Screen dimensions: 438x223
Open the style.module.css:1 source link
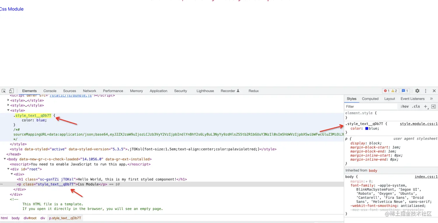418,124
